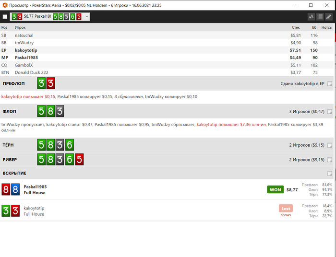Image resolution: width=336 pixels, height=257 pixels.
Task: Select player Donald Duck 222
Action: pos(167,72)
